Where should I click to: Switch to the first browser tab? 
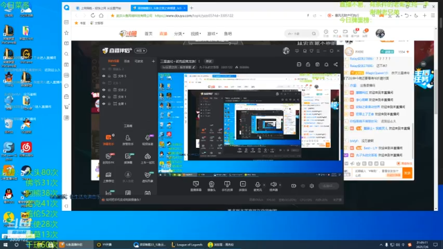coord(100,8)
